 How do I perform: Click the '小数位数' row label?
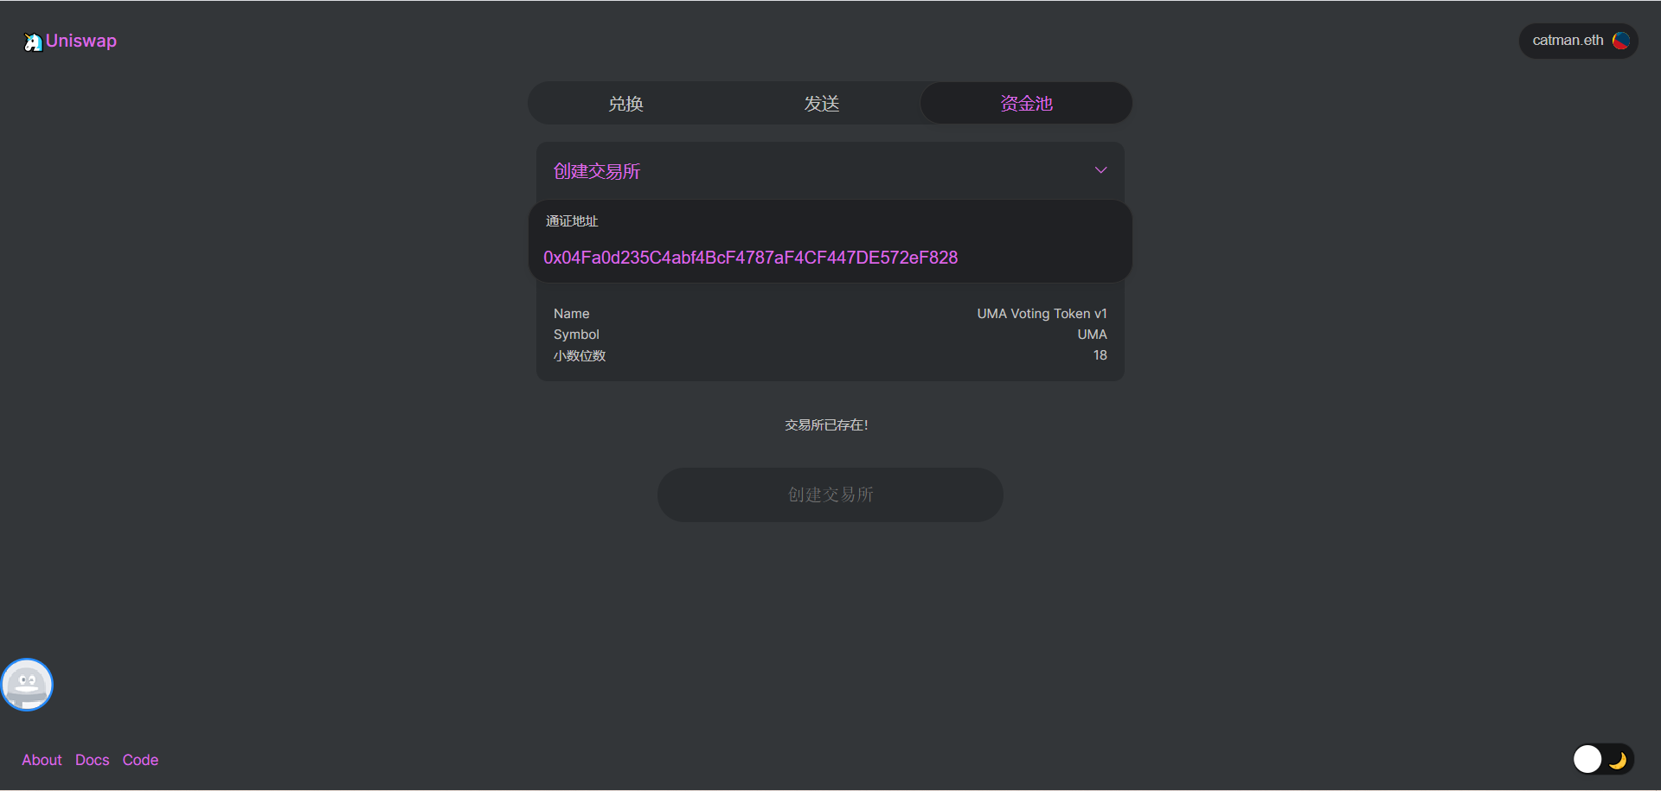point(580,355)
